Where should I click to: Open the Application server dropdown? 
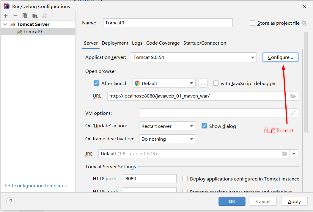253,57
